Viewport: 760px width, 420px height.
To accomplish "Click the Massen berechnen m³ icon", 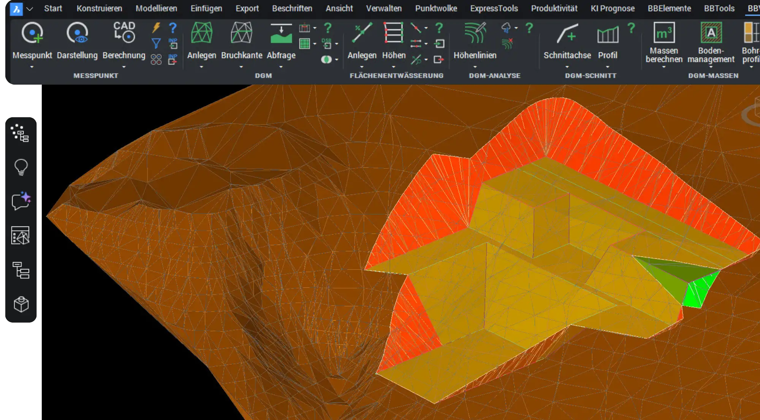I will (664, 33).
